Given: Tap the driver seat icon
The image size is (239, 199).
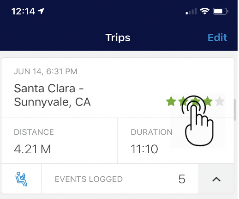Looking at the screenshot, I should click(21, 179).
